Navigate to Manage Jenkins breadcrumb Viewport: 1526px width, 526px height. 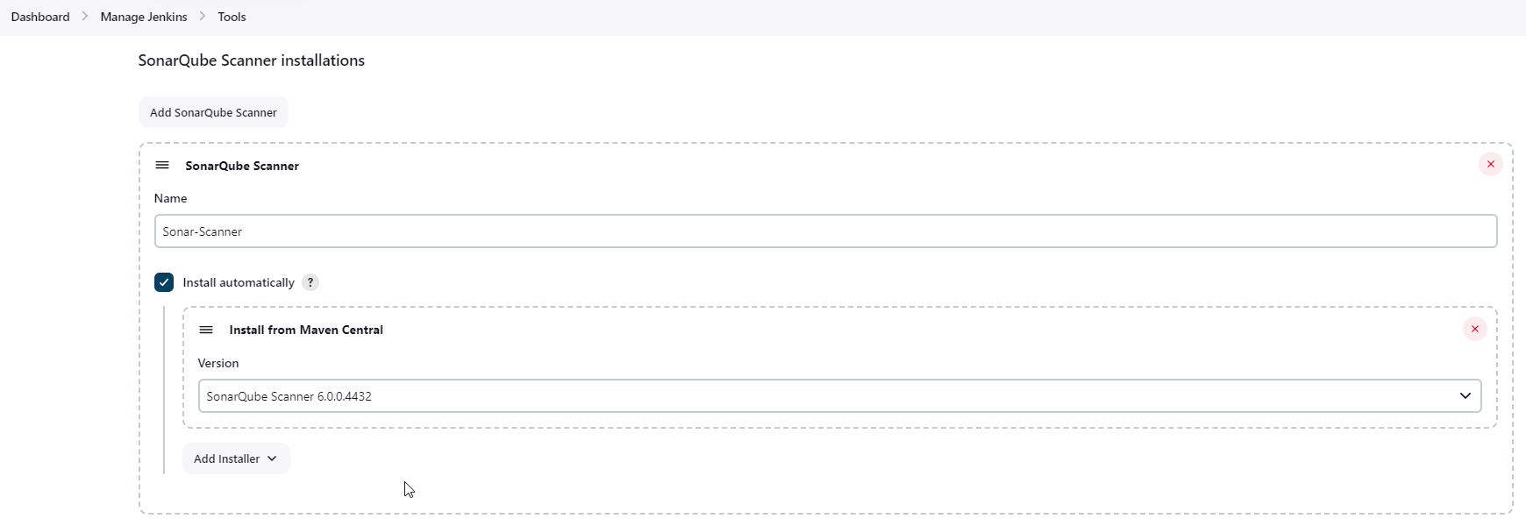tap(144, 17)
